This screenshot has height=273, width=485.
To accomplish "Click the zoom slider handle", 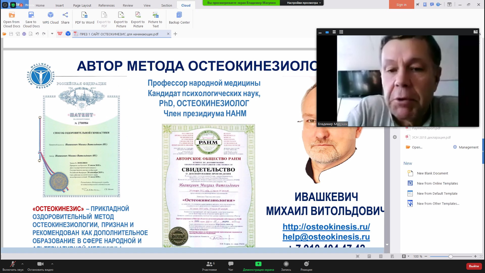I will (450, 256).
